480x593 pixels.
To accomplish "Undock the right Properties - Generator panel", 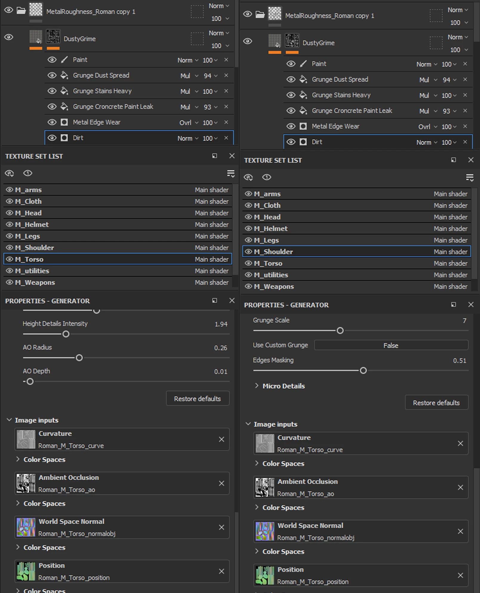I will (x=453, y=304).
